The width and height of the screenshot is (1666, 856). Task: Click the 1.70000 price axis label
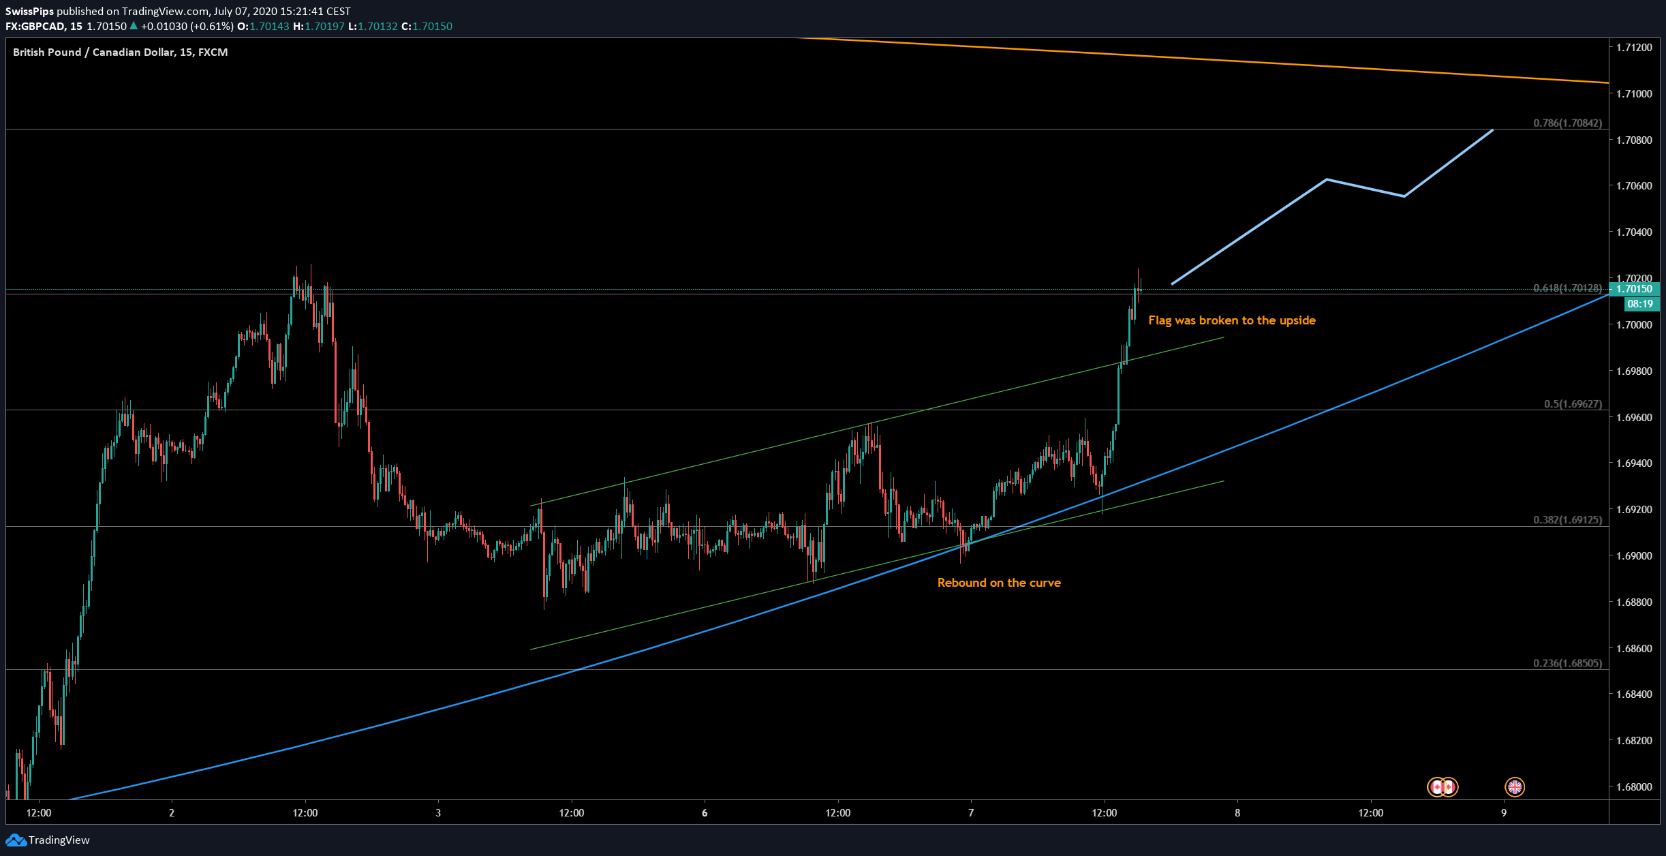coord(1634,324)
